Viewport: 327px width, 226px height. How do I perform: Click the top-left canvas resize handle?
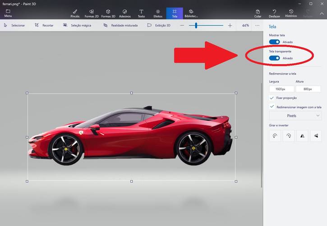pyautogui.click(x=27, y=93)
